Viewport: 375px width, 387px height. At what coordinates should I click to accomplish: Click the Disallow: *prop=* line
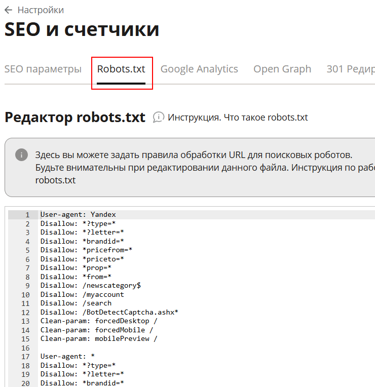(x=76, y=268)
